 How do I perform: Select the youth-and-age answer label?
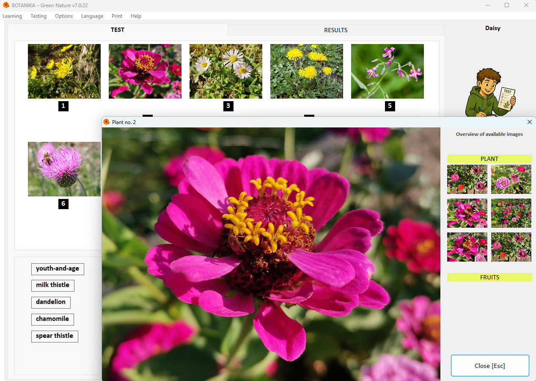[58, 269]
